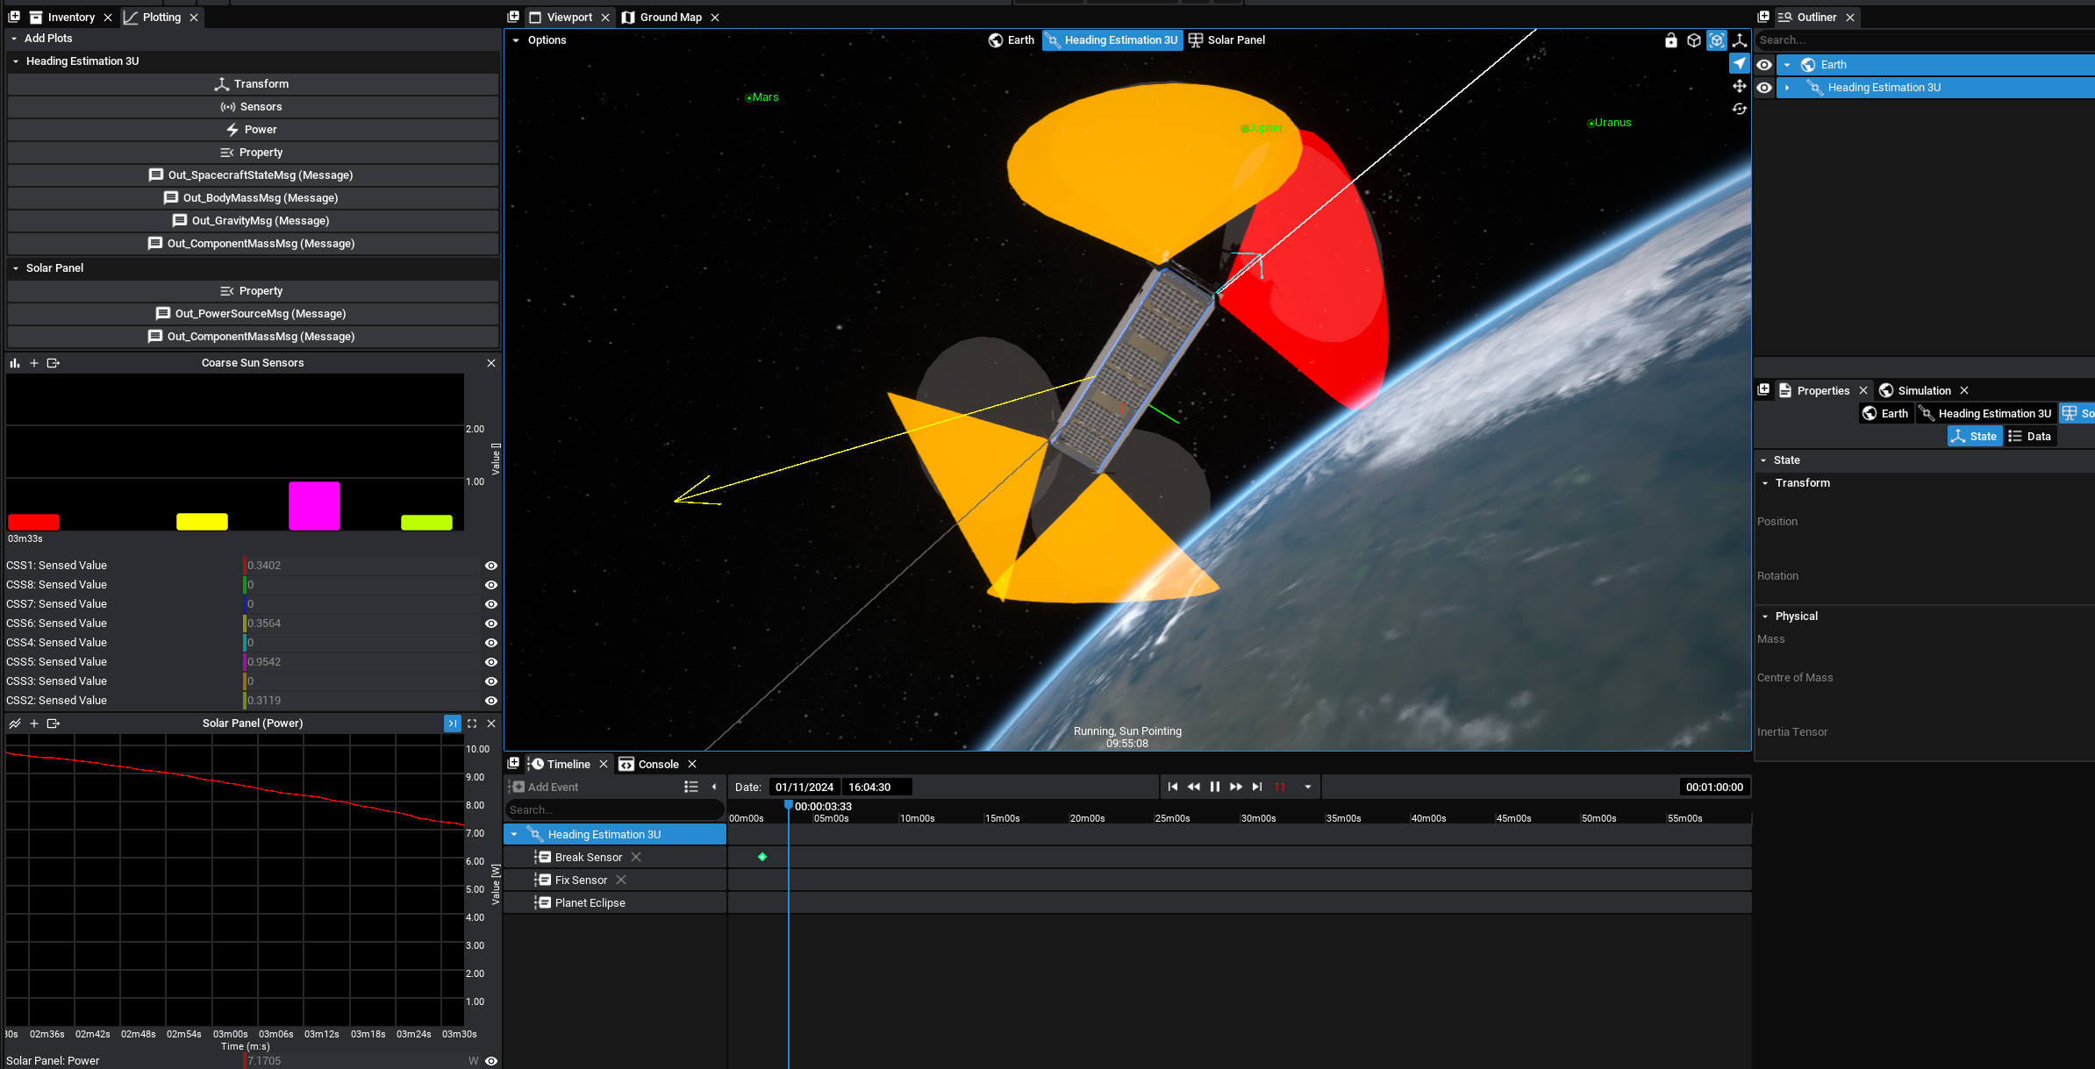Hide Earth in the Outliner

1763,65
